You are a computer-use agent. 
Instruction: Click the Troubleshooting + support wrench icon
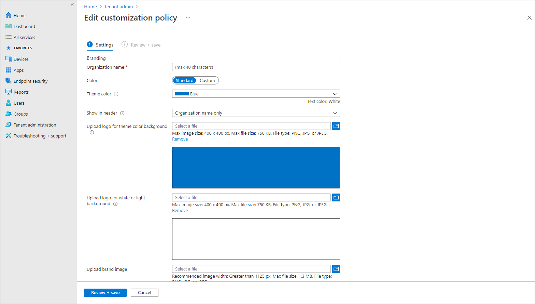9,136
